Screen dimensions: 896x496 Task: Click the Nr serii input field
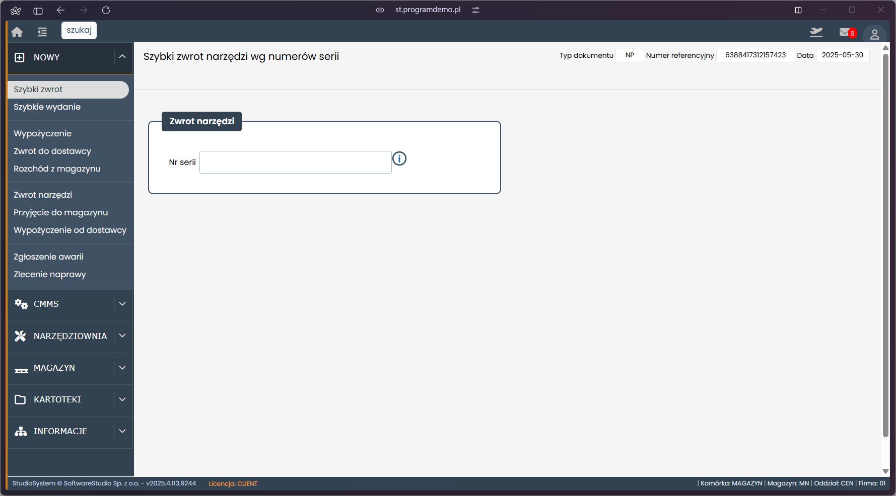point(295,162)
